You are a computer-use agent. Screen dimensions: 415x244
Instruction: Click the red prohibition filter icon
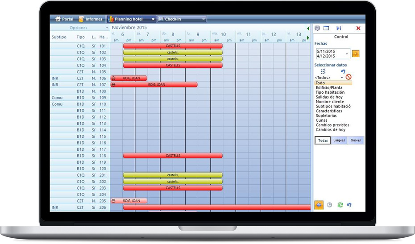pyautogui.click(x=349, y=77)
